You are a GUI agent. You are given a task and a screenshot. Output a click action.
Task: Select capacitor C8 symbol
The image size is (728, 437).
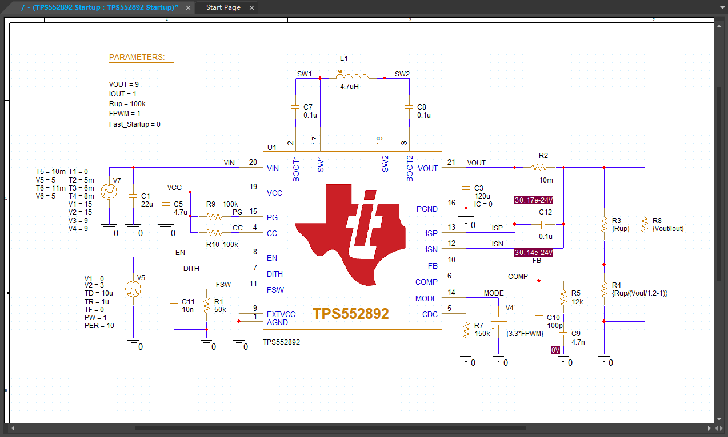[409, 107]
